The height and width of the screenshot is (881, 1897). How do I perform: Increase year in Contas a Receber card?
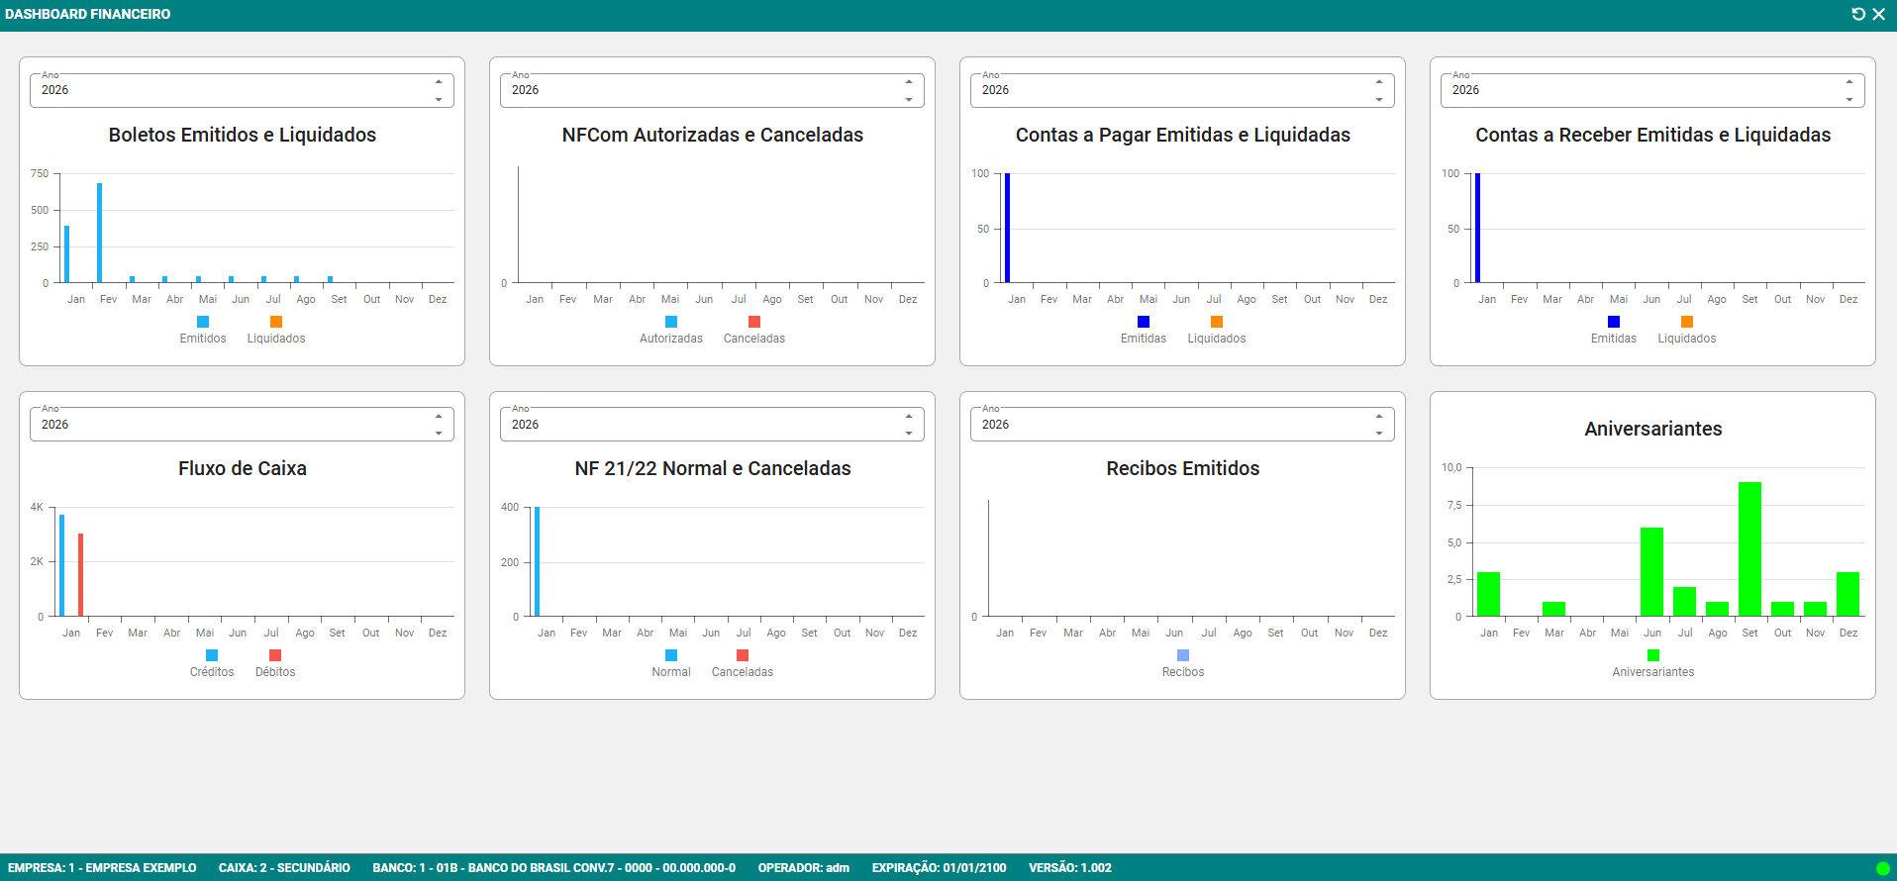[x=1849, y=82]
